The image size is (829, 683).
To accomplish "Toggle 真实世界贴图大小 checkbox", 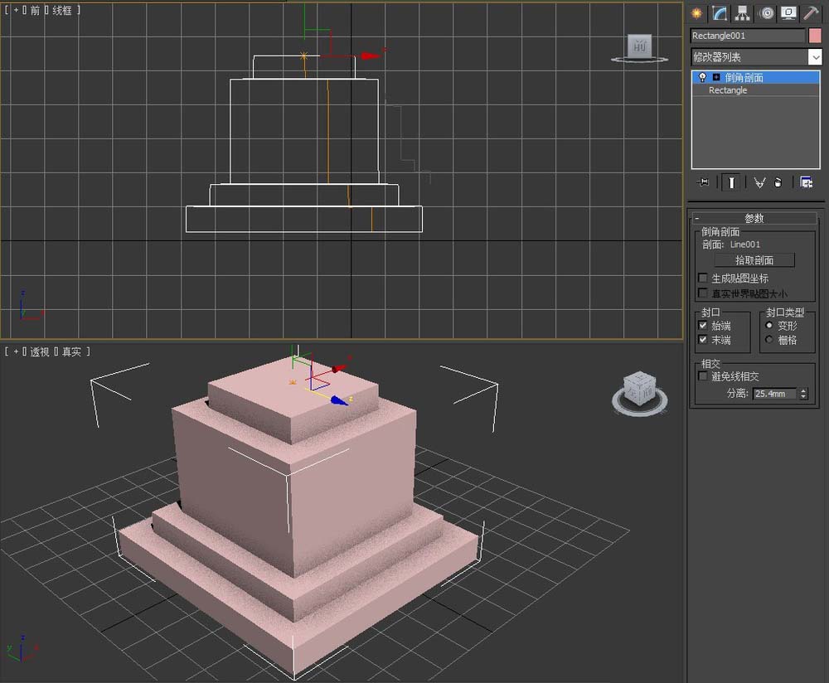I will click(x=703, y=293).
